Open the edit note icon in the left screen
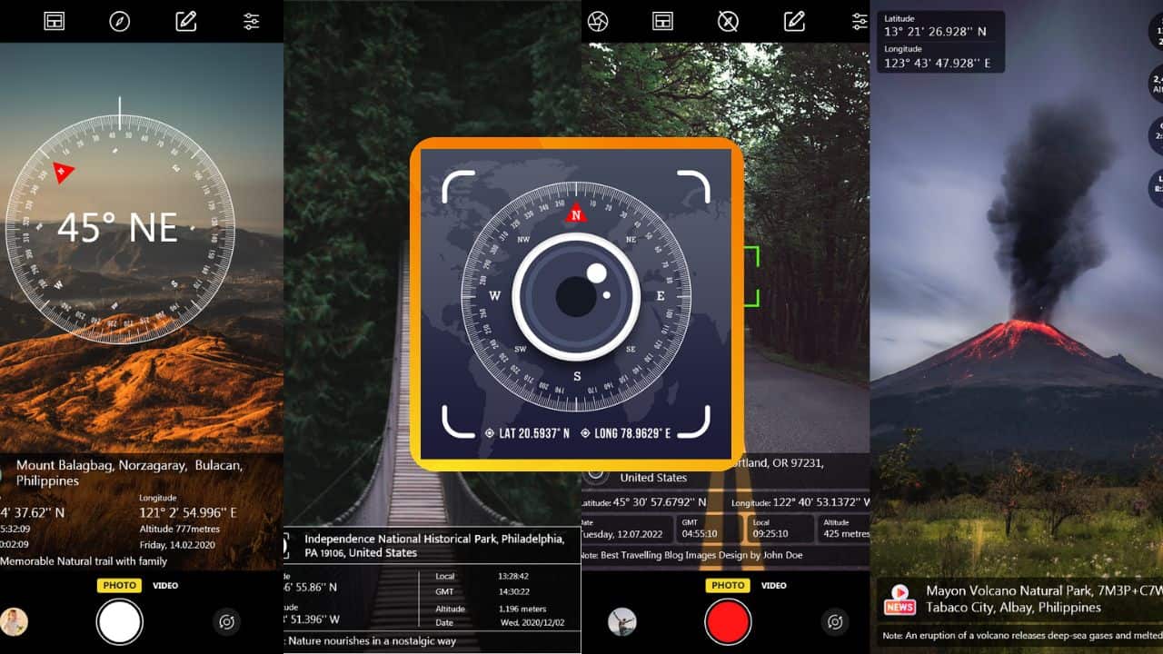Viewport: 1163px width, 654px height. 186,21
